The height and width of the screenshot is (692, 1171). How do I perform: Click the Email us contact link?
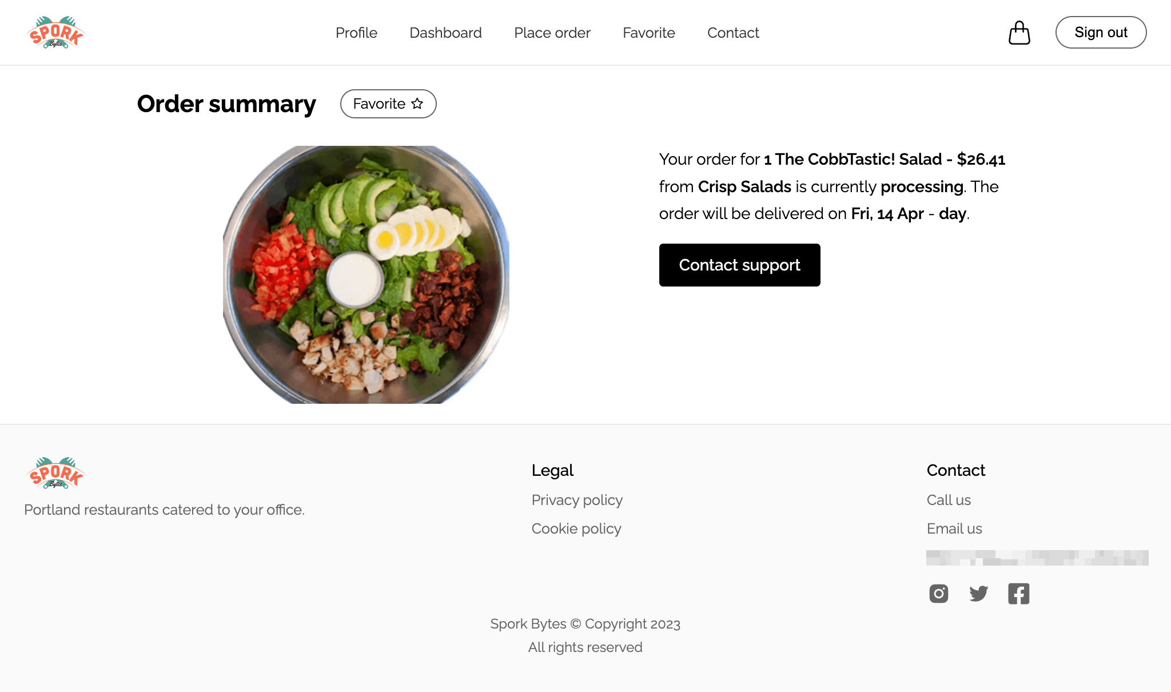click(x=954, y=528)
